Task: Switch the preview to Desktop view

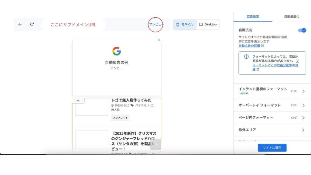Action: [x=208, y=25]
